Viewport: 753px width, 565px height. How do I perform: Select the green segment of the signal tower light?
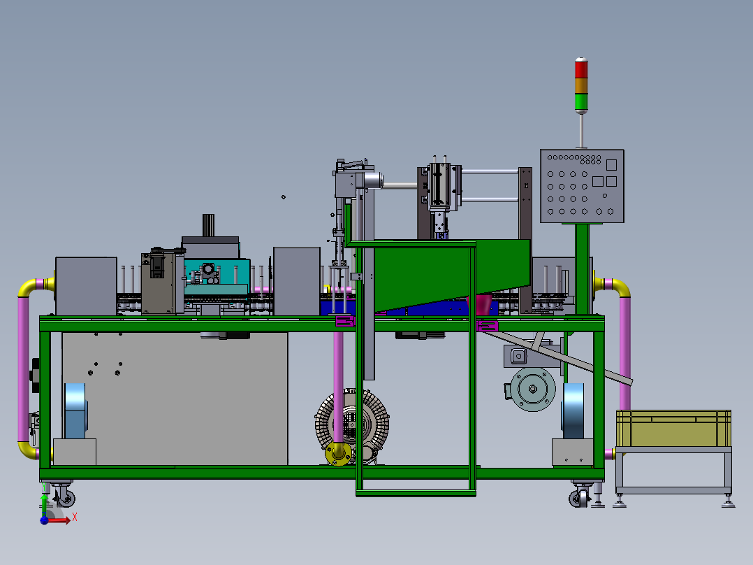pos(581,101)
